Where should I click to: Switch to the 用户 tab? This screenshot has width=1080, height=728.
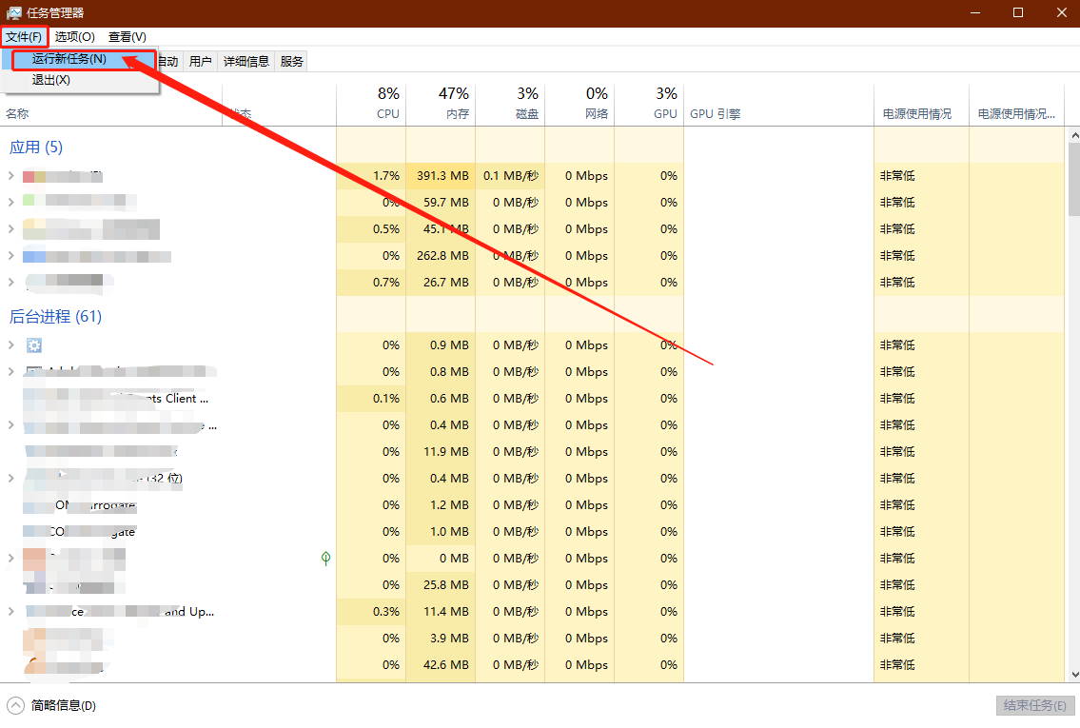(201, 61)
